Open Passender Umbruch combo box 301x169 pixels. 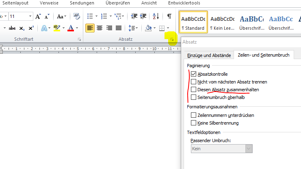click(x=222, y=149)
